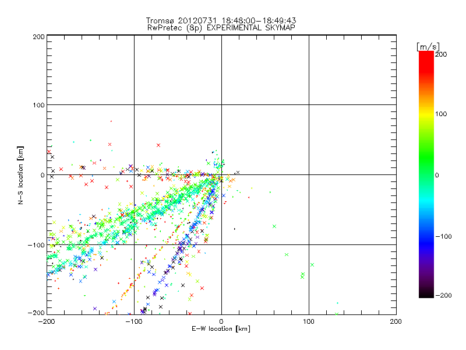Screen dimensions: 466x350
Task: Click grid intersection at x=100, y=-100
Action: 309,245
